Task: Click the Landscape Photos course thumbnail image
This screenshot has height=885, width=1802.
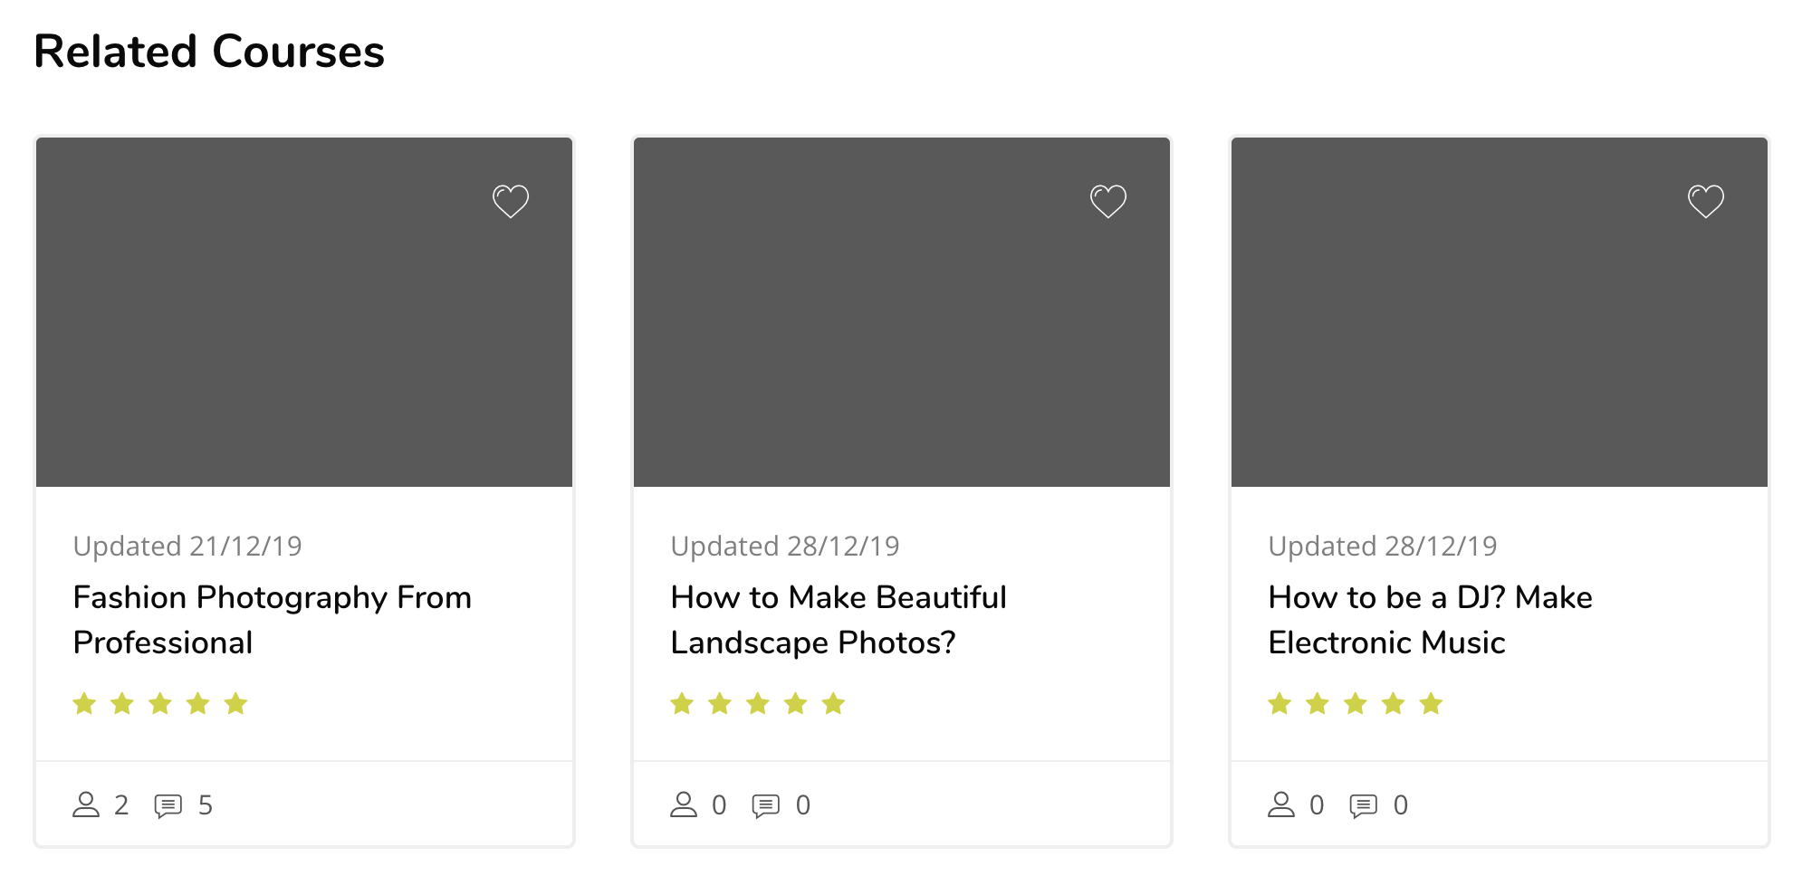Action: click(x=902, y=312)
